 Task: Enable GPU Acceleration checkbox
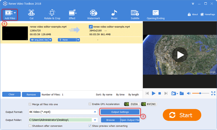point(90,104)
